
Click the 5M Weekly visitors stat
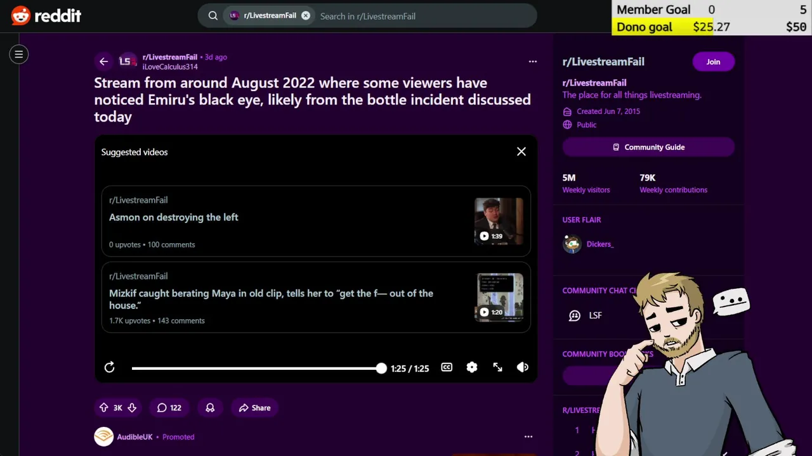[x=586, y=184]
